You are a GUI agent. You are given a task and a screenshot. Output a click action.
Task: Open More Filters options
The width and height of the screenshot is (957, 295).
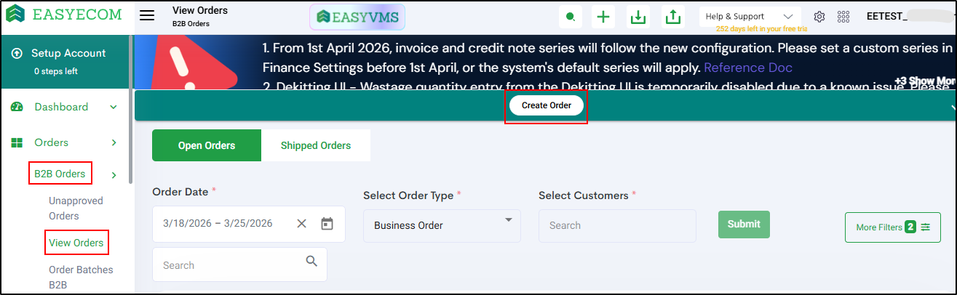(892, 227)
